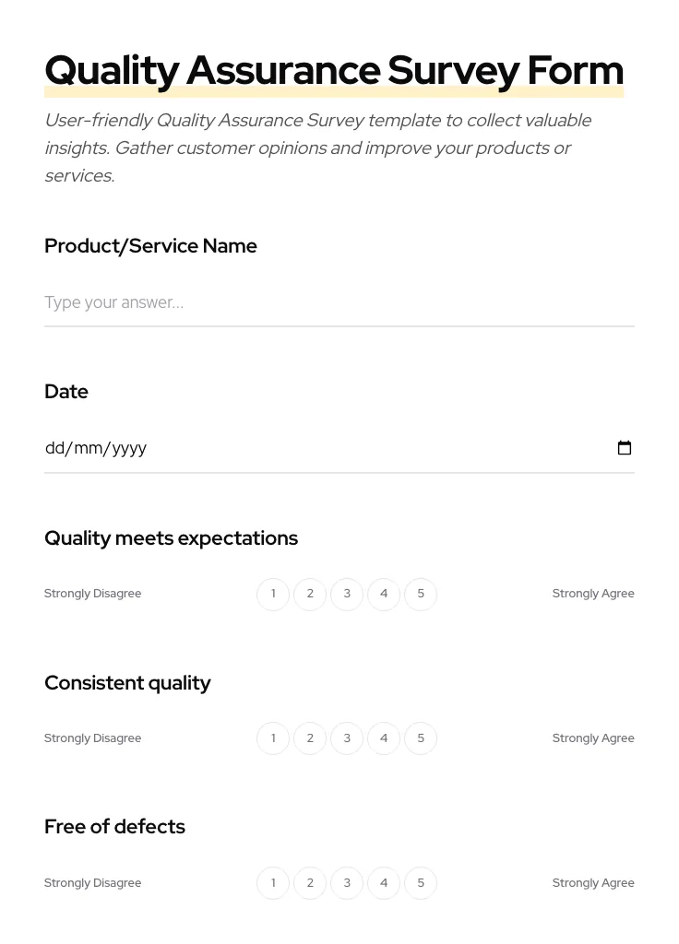
Task: Pick rating 4 for Free of defects
Action: pos(384,882)
